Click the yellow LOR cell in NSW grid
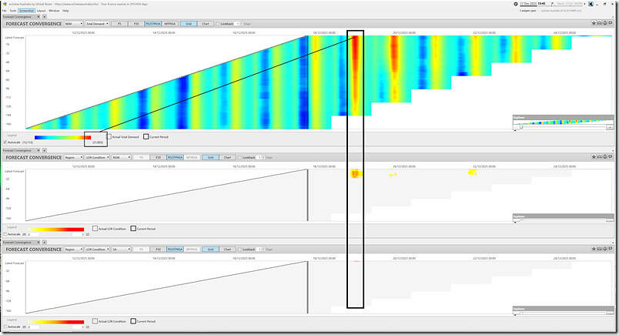Image resolution: width=619 pixels, height=335 pixels. coord(355,173)
